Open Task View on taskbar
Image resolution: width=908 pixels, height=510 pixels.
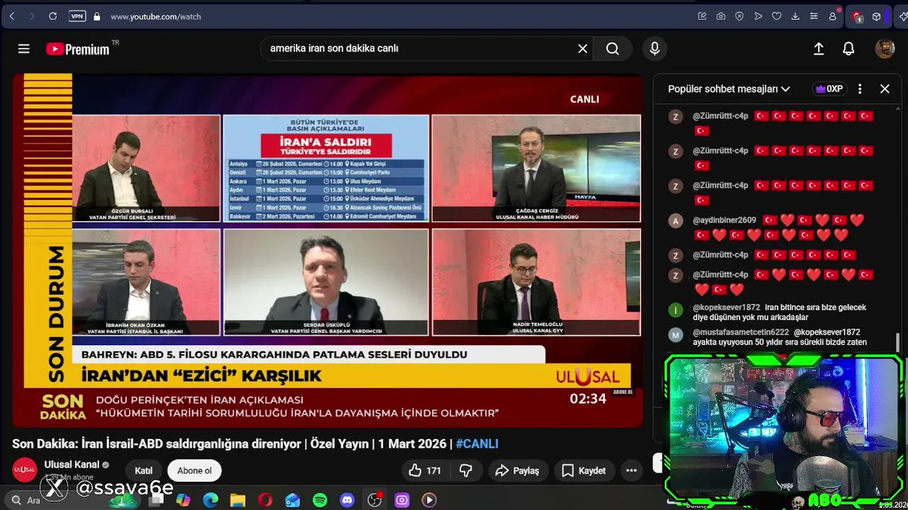(156, 500)
